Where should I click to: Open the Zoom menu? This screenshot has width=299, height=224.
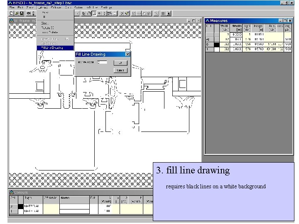pos(30,7)
